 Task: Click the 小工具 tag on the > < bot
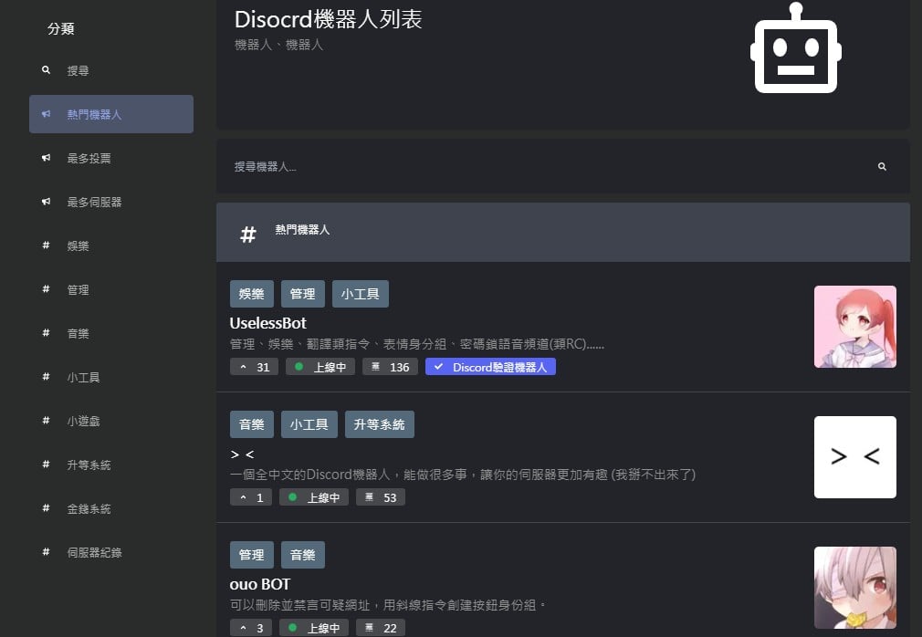click(309, 424)
